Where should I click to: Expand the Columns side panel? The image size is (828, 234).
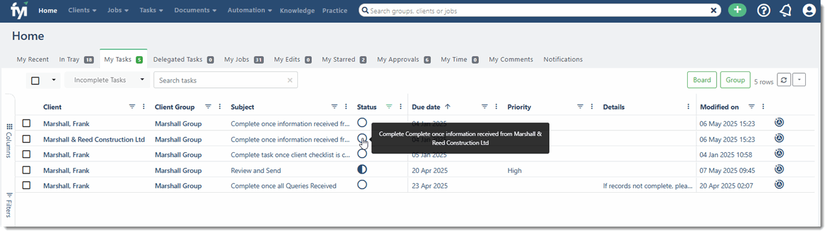pyautogui.click(x=9, y=140)
